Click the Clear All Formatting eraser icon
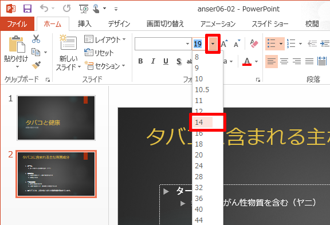This screenshot has width=330, height=225. pos(254,44)
